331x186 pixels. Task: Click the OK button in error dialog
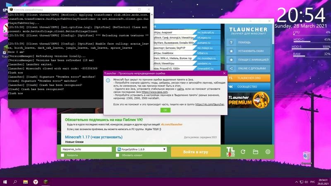[x=165, y=110]
